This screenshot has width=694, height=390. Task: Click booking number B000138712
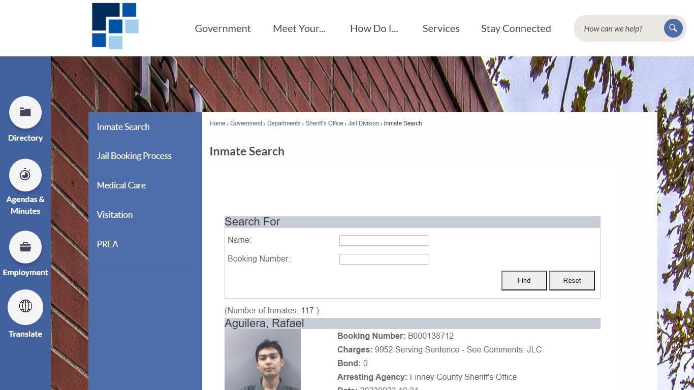pos(431,336)
